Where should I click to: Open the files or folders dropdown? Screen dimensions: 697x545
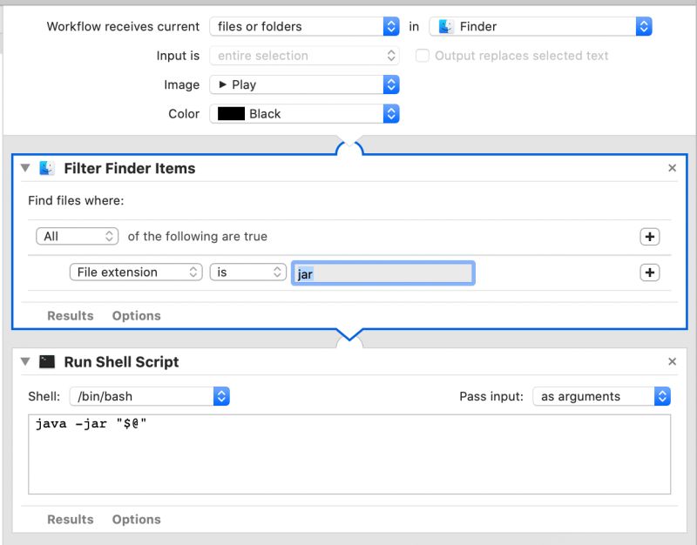(x=304, y=27)
